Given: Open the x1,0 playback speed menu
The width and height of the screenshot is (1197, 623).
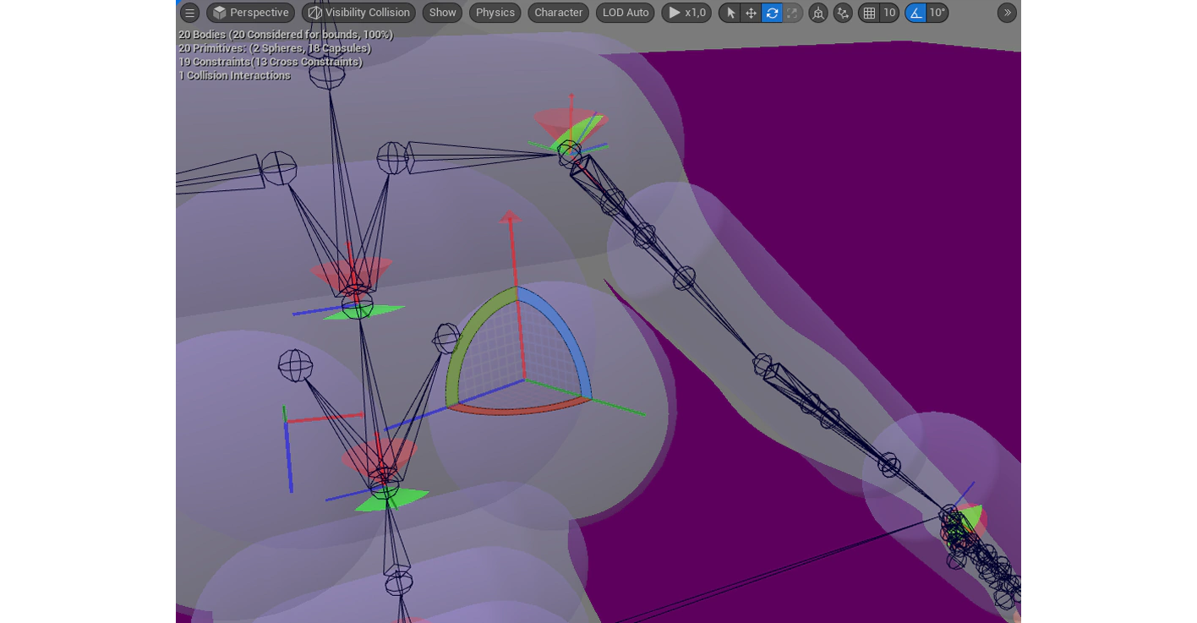Looking at the screenshot, I should click(x=686, y=13).
